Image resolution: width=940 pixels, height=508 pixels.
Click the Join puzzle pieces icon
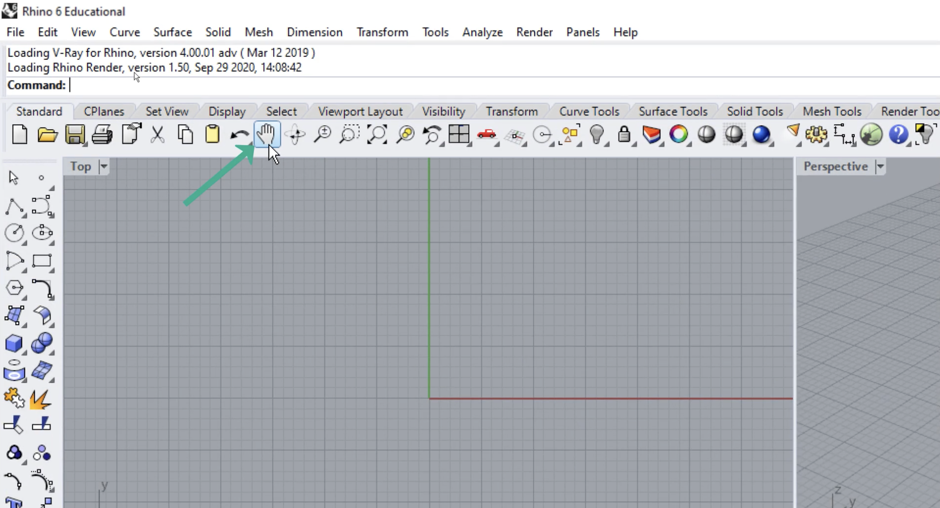click(x=14, y=398)
